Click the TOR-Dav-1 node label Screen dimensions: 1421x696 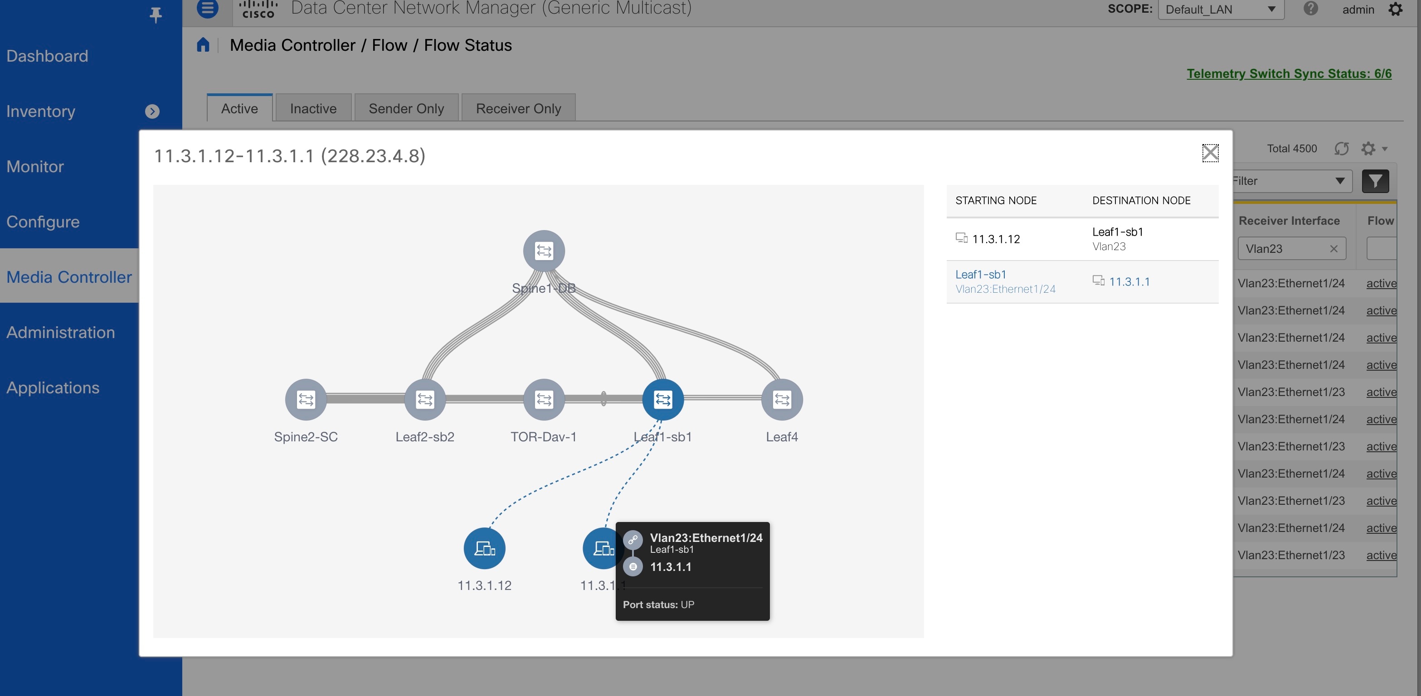click(x=543, y=436)
